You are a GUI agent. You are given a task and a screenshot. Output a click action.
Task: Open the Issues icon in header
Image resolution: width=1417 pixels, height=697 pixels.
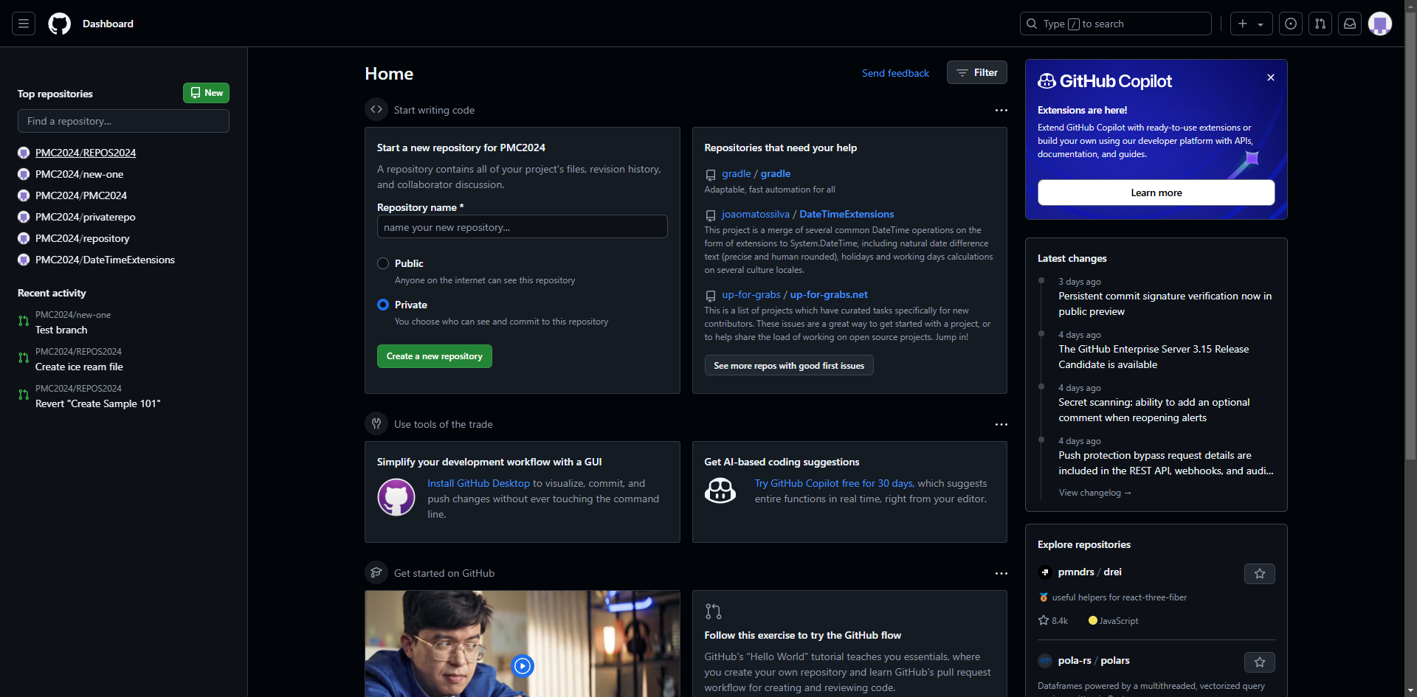[1291, 24]
